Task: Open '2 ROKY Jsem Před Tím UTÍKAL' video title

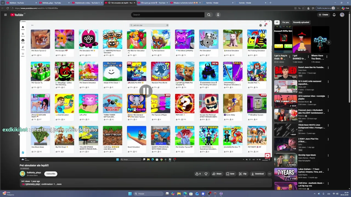Action: [308, 140]
